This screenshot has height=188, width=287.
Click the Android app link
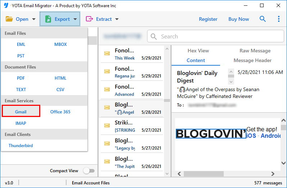(x=270, y=136)
